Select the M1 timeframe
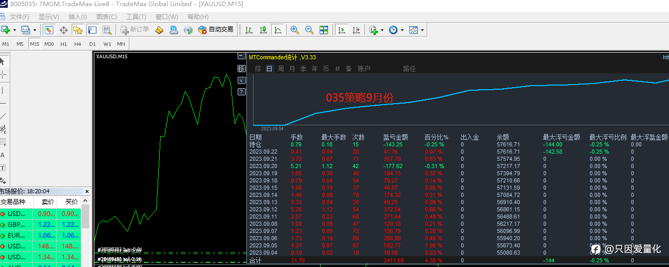 click(6, 44)
